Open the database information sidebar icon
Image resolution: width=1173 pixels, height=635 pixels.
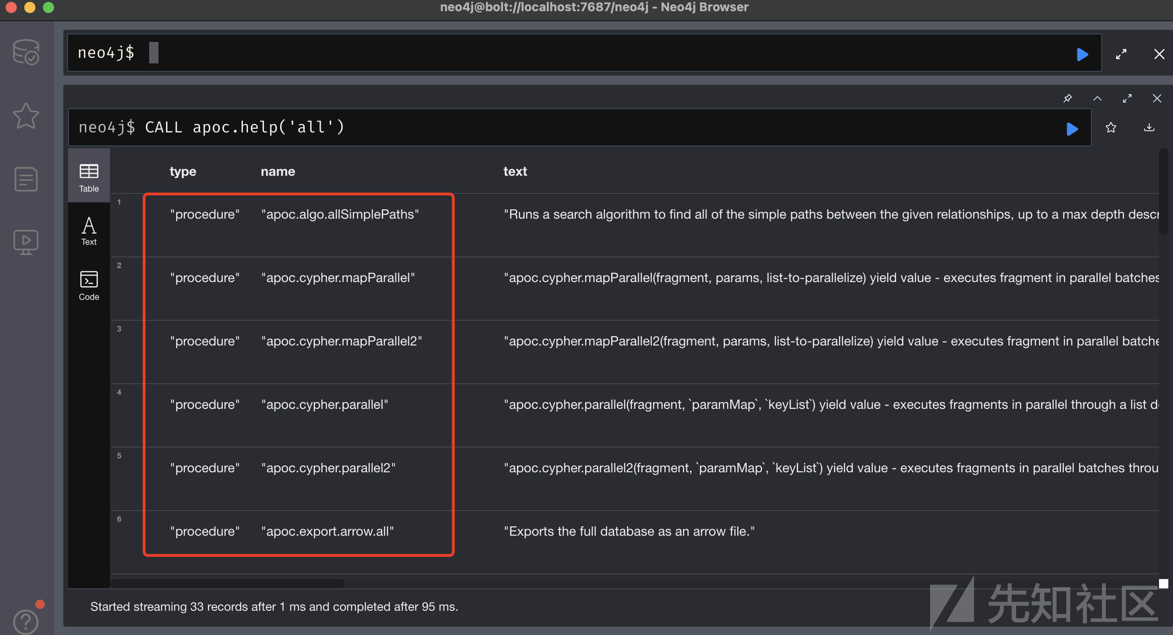coord(26,52)
